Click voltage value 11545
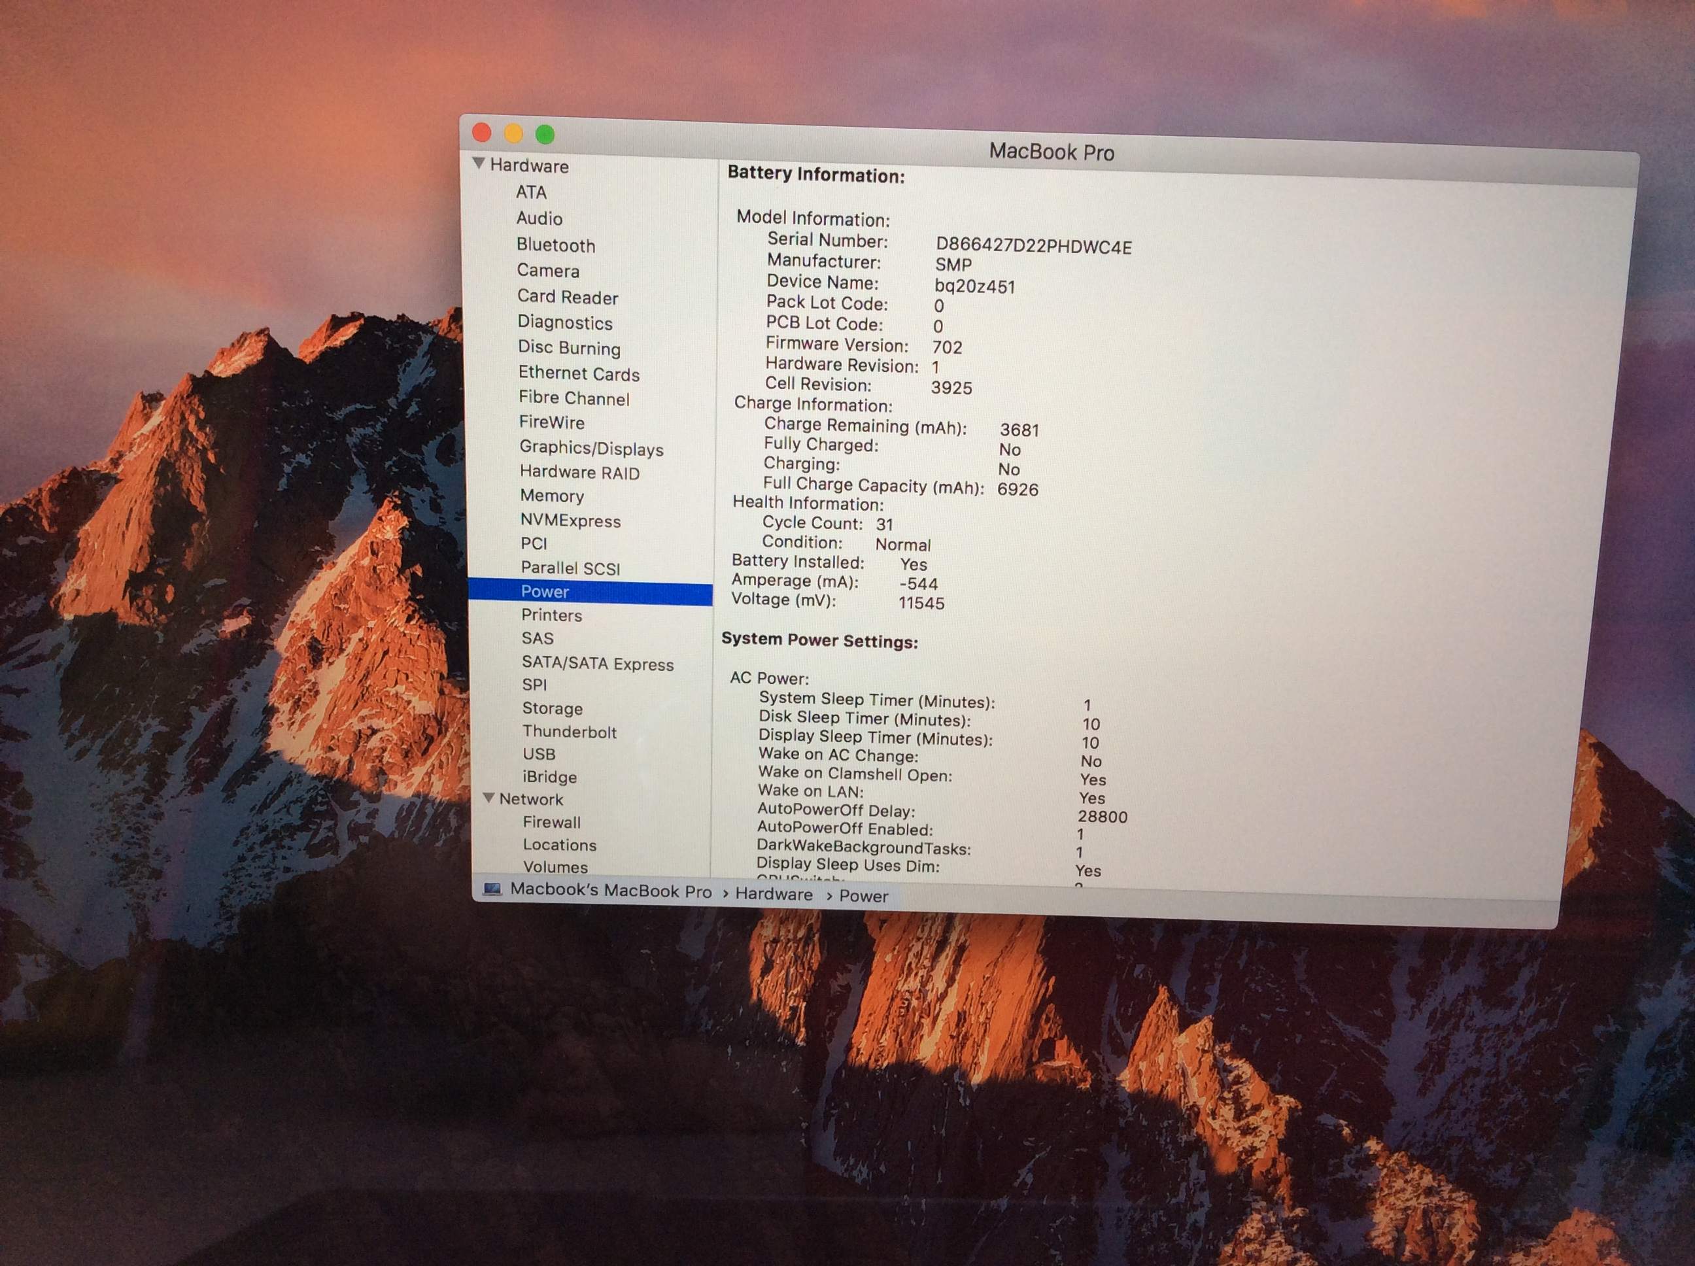Viewport: 1695px width, 1266px height. [x=921, y=603]
